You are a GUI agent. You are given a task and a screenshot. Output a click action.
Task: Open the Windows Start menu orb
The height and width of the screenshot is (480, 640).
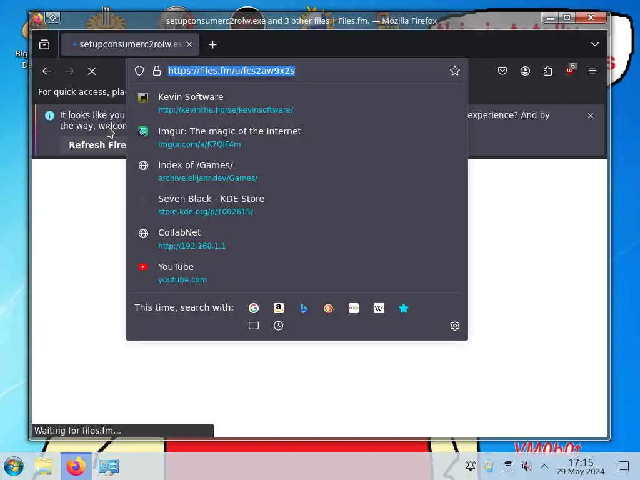(14, 466)
